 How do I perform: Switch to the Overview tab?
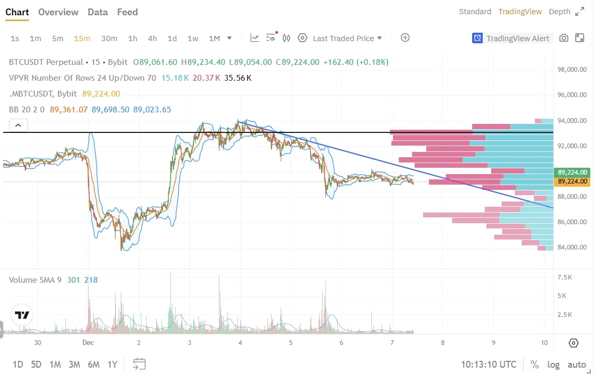[x=58, y=12]
